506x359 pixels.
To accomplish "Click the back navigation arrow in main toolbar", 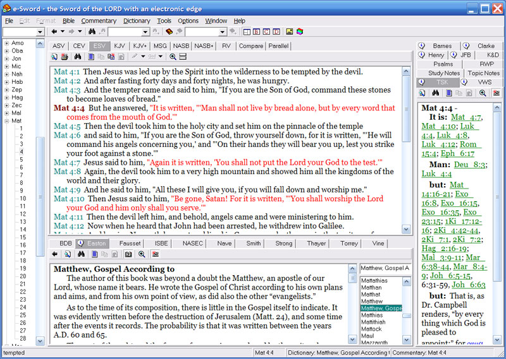I will (x=54, y=32).
